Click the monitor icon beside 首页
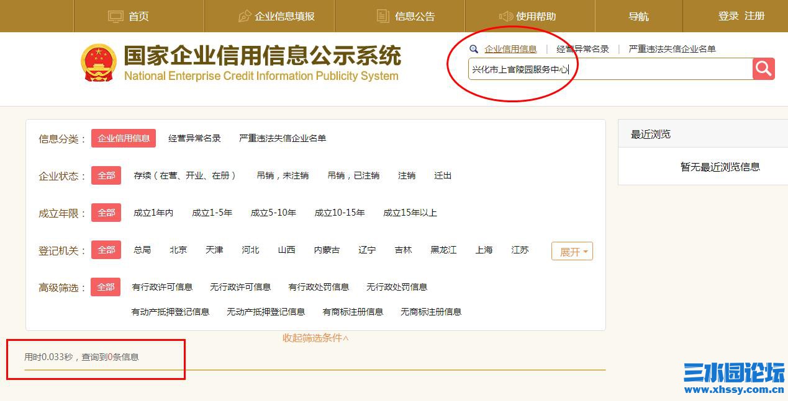 point(115,16)
